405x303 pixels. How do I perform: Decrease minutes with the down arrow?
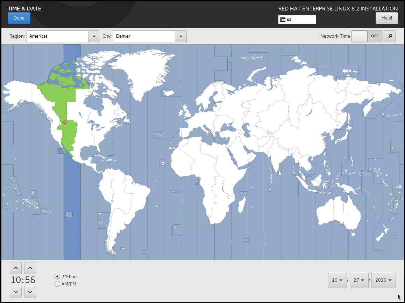pyautogui.click(x=30, y=291)
